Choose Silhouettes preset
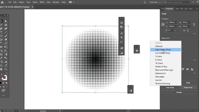199x112 pixels. 166,77
